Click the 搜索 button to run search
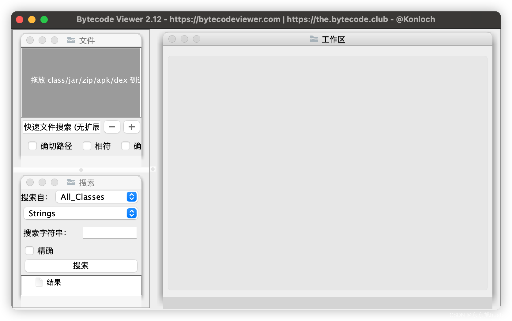The width and height of the screenshot is (512, 321). pyautogui.click(x=81, y=266)
